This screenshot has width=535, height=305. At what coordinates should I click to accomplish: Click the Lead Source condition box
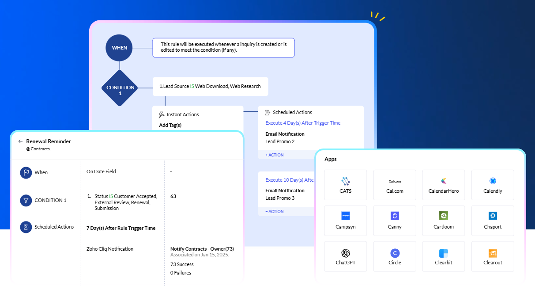[x=210, y=86]
